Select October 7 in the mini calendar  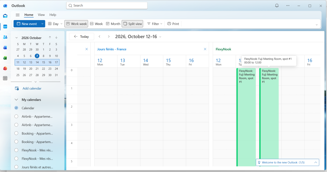[37, 56]
